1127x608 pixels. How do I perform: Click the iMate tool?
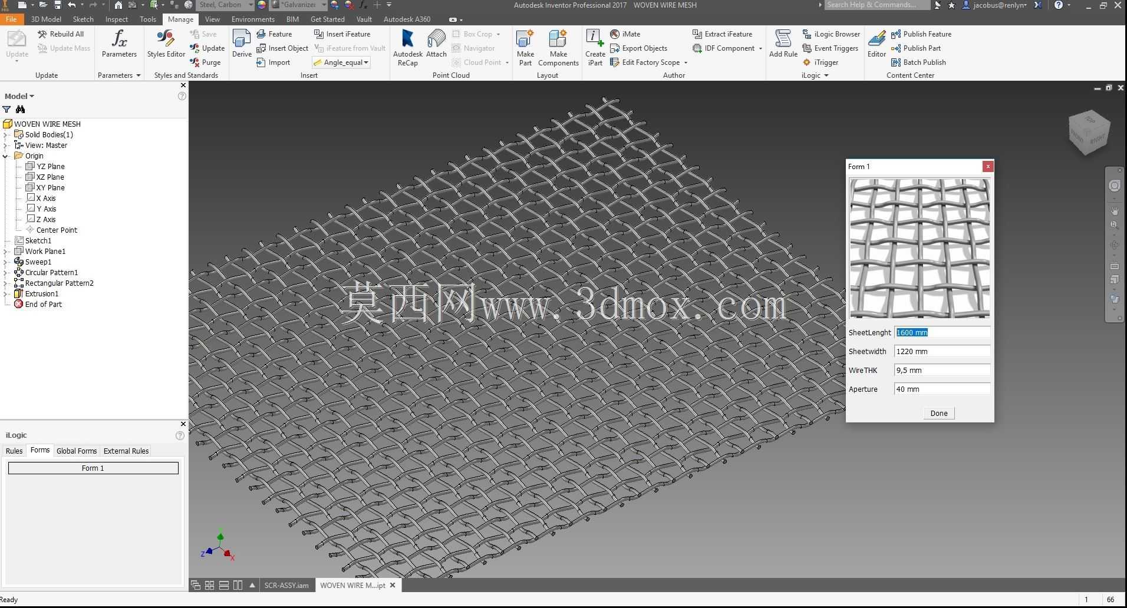(x=625, y=34)
